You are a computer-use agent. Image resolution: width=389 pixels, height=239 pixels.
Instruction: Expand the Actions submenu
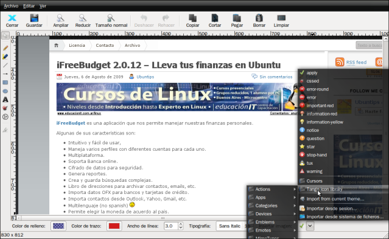click(x=272, y=189)
